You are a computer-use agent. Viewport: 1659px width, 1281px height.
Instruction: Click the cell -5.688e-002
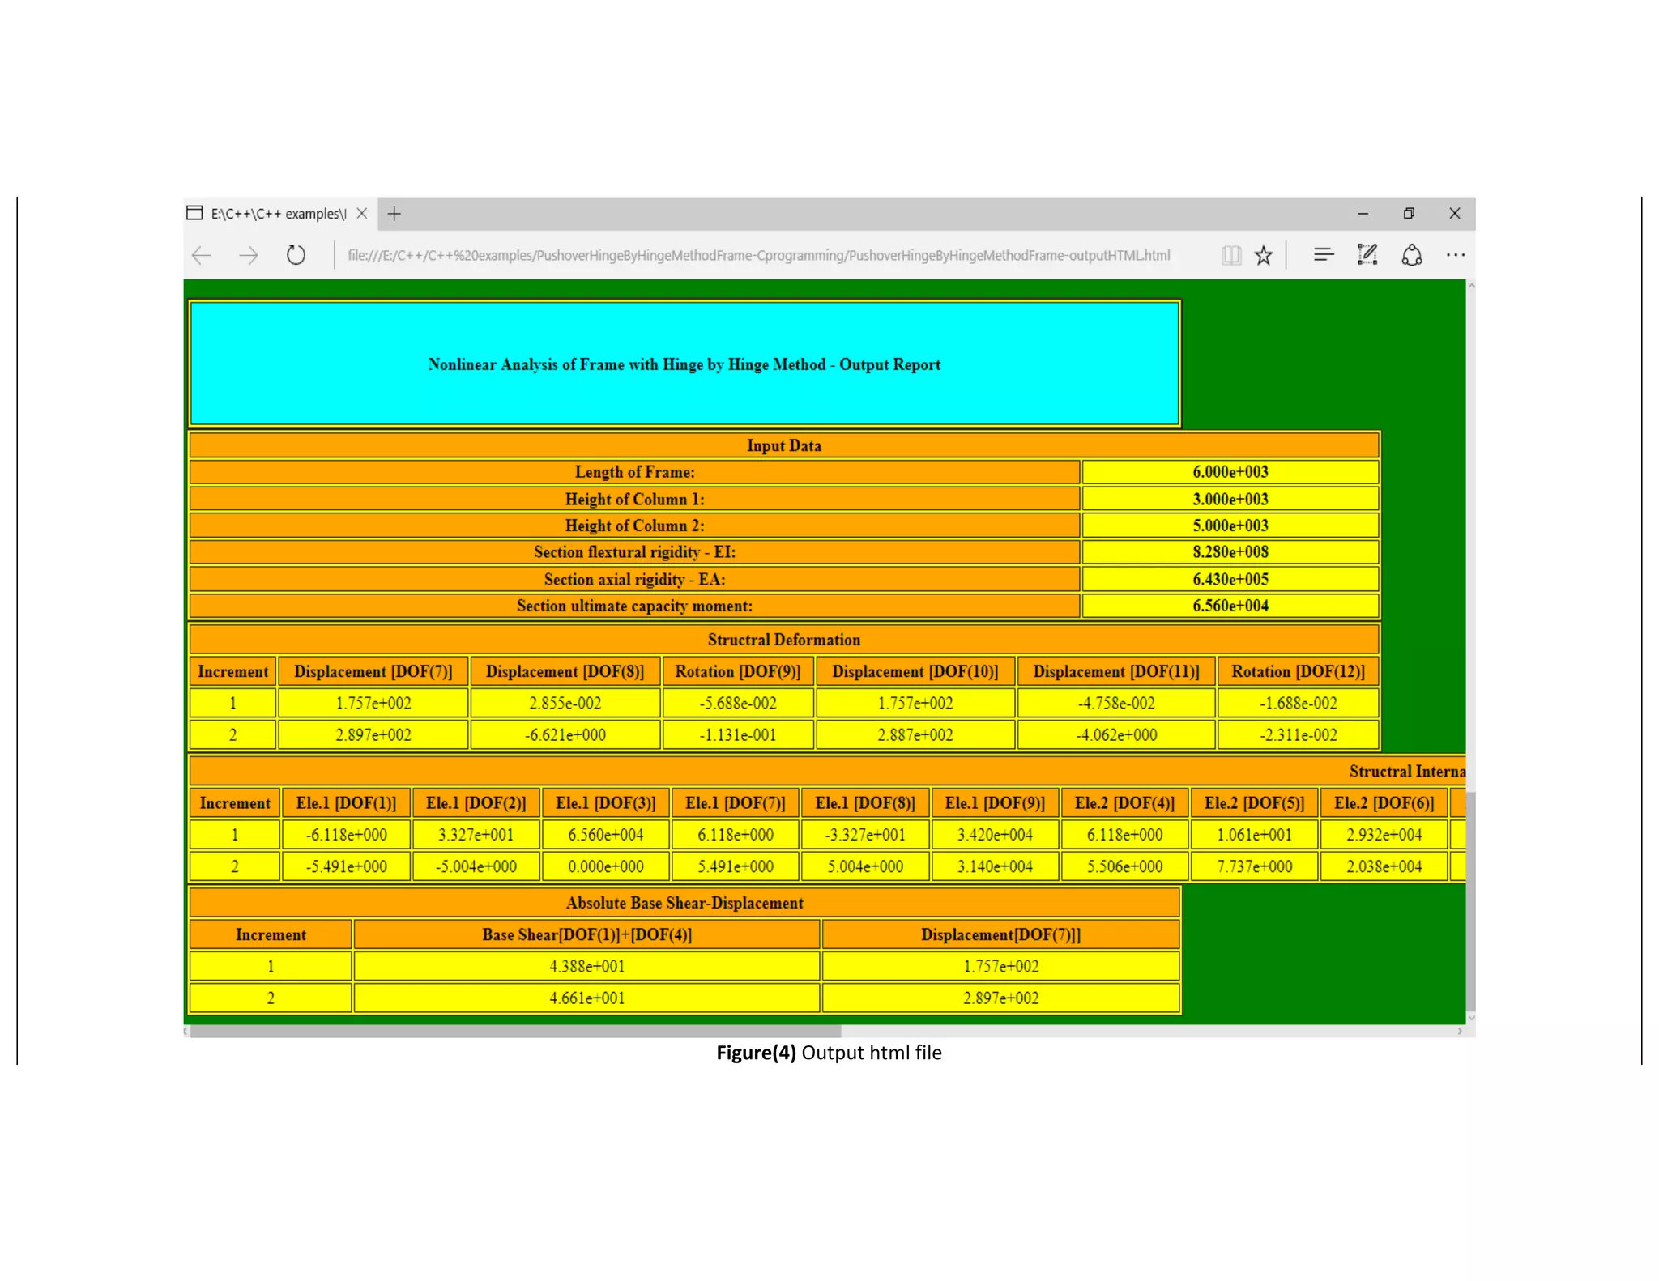(x=738, y=704)
